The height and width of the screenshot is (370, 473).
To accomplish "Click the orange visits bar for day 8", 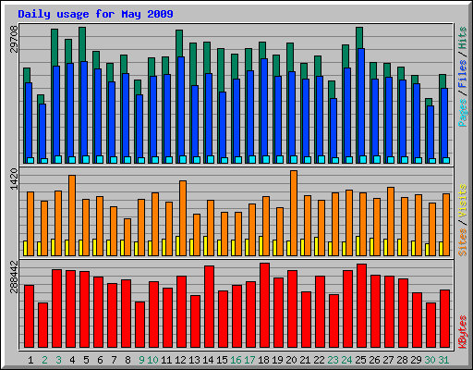I will tap(127, 237).
